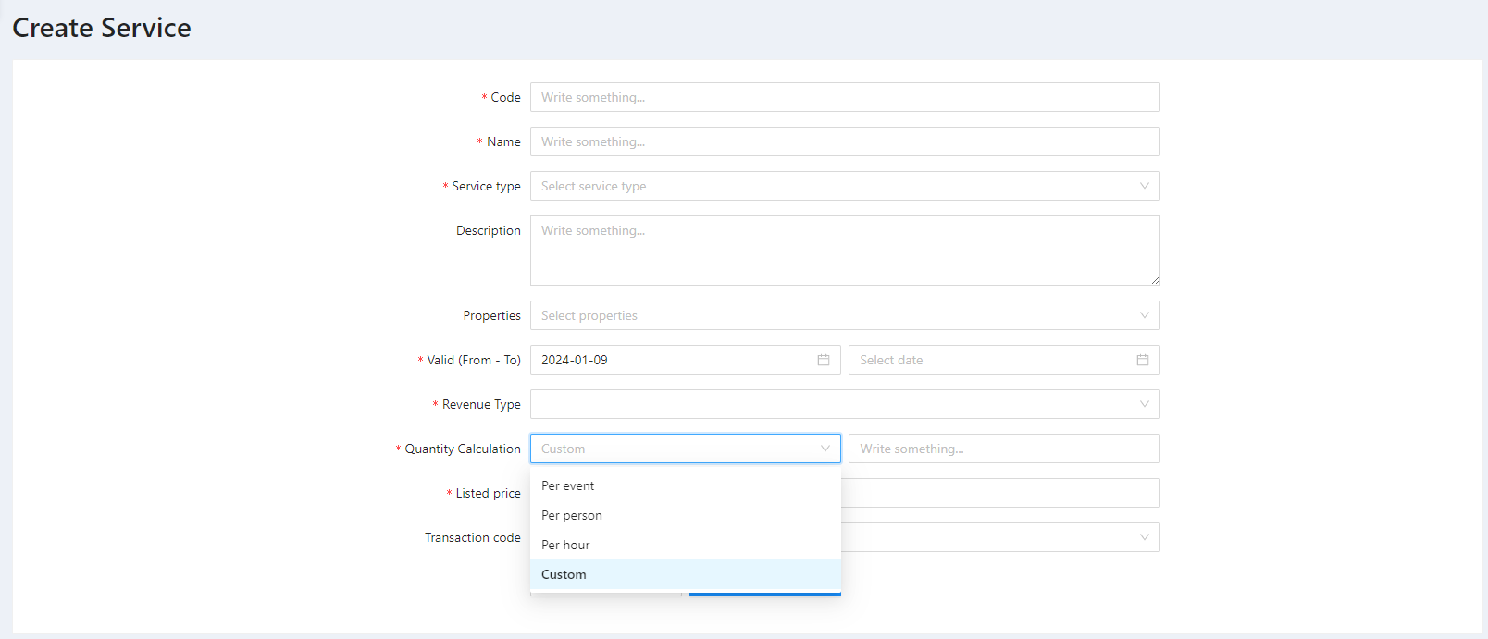Open the Properties dropdown
Viewport: 1488px width, 639px height.
click(x=844, y=315)
